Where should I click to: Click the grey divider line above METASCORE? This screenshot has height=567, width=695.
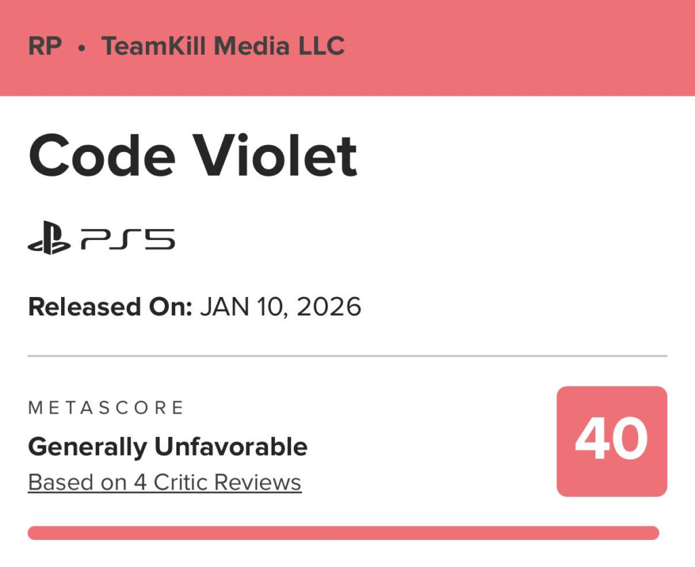point(347,355)
